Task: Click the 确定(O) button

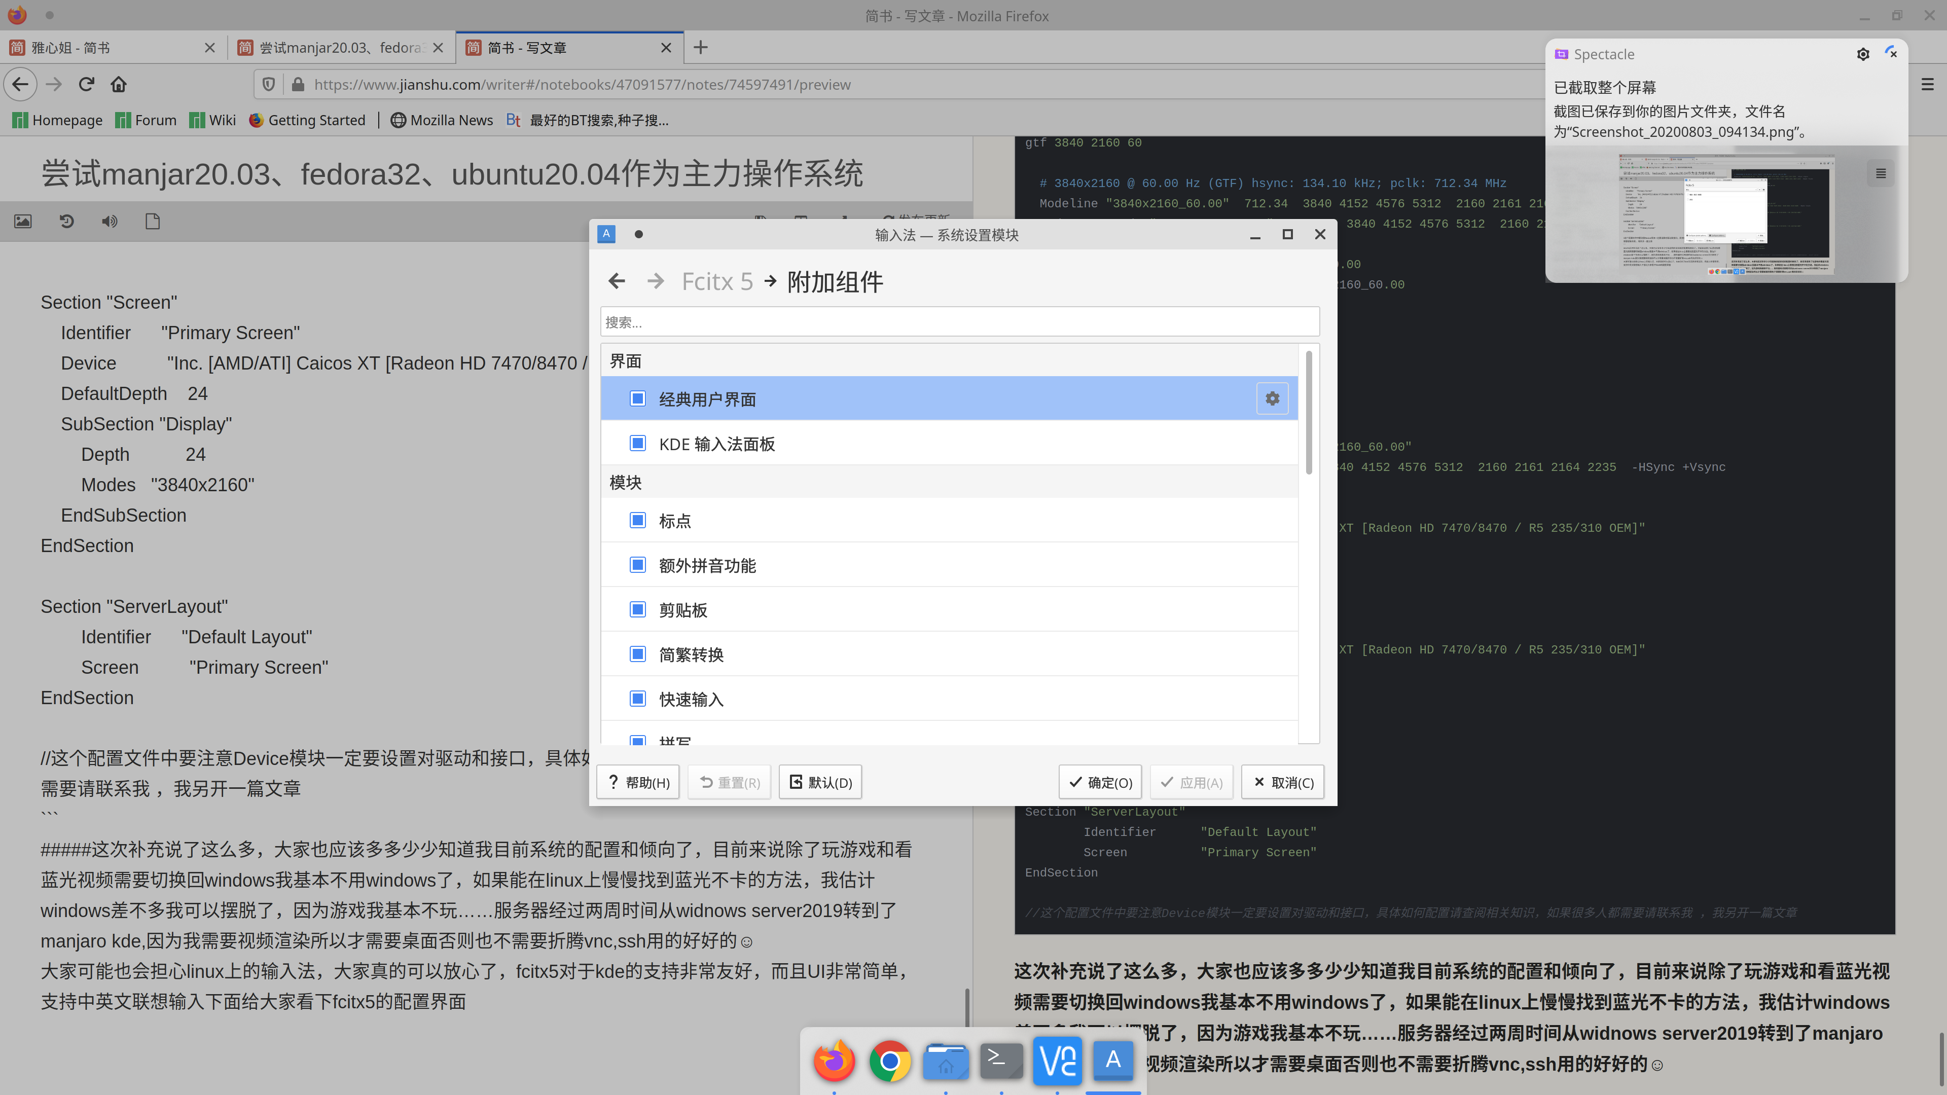Action: (x=1100, y=782)
